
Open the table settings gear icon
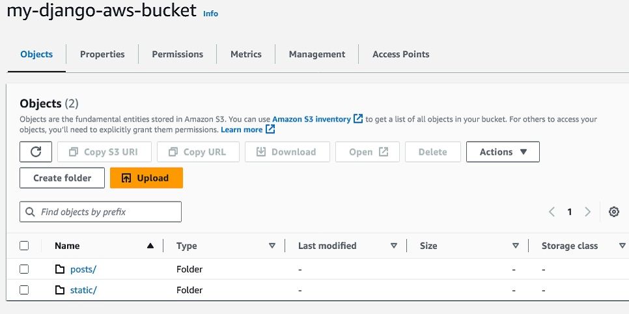coord(613,212)
